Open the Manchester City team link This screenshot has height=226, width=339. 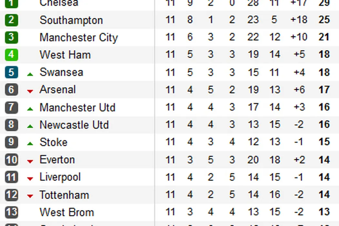tap(78, 37)
